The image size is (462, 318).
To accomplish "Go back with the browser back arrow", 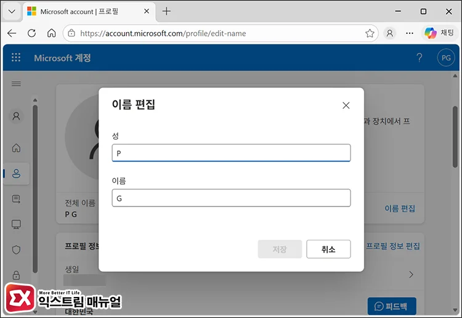I will (x=12, y=33).
